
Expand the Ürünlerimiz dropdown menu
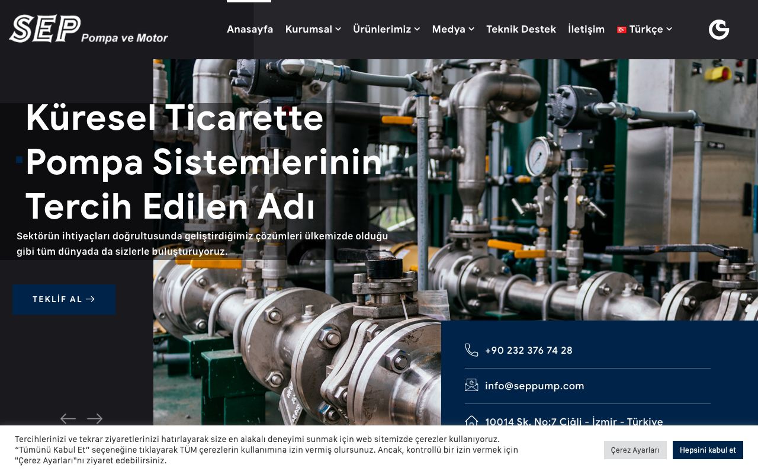387,29
